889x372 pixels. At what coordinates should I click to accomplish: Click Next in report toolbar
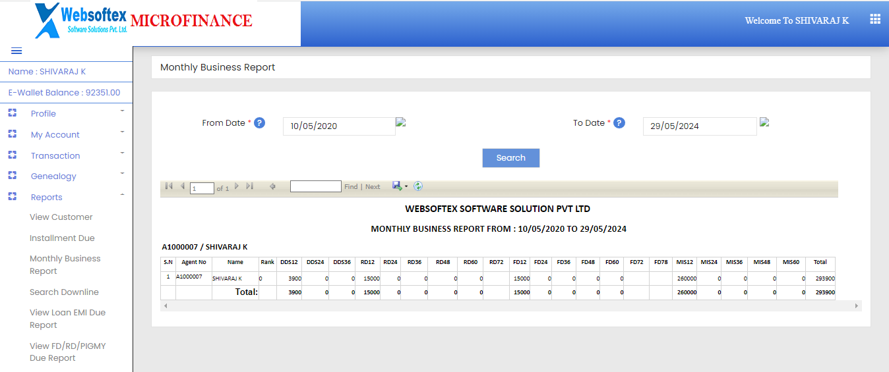pyautogui.click(x=373, y=187)
